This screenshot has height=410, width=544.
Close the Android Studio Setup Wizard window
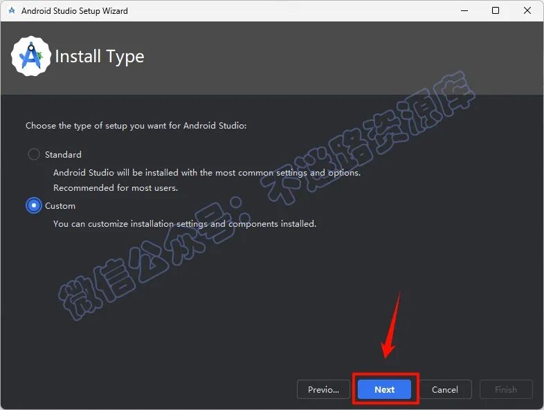pyautogui.click(x=527, y=11)
